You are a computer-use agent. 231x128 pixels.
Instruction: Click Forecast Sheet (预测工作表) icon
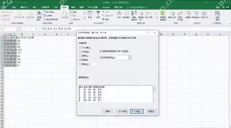(180, 16)
